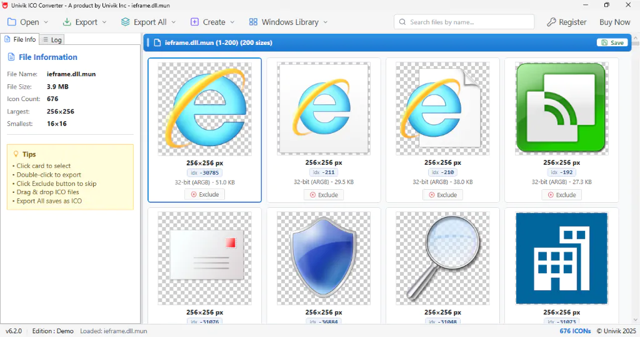Screen dimensions: 640x337
Task: Open the Windows Library menu label
Action: click(x=290, y=22)
